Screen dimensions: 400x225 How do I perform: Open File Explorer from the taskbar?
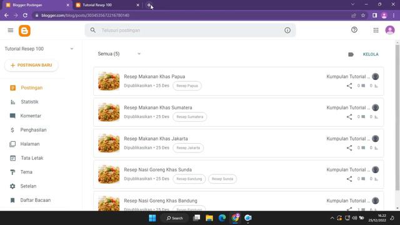click(209, 218)
